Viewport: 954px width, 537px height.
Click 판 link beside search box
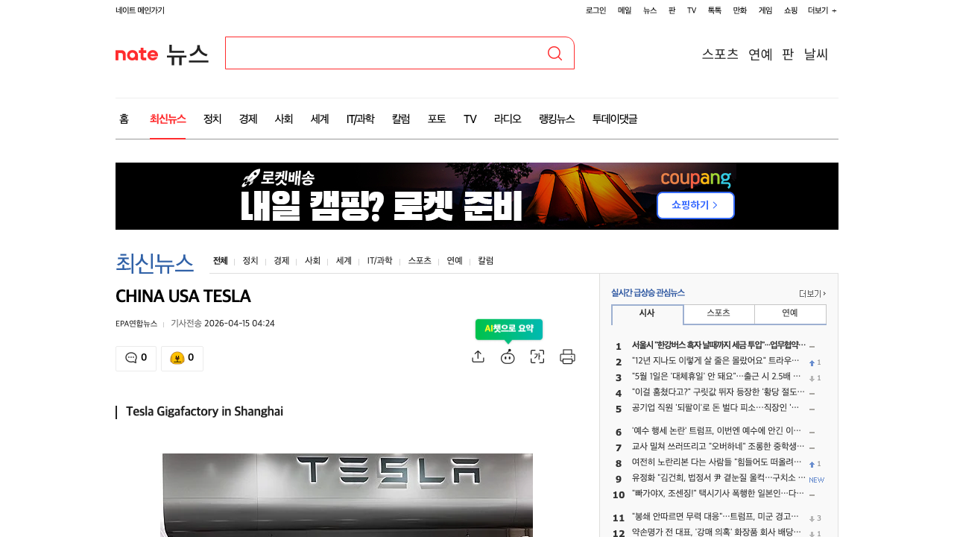tap(788, 54)
